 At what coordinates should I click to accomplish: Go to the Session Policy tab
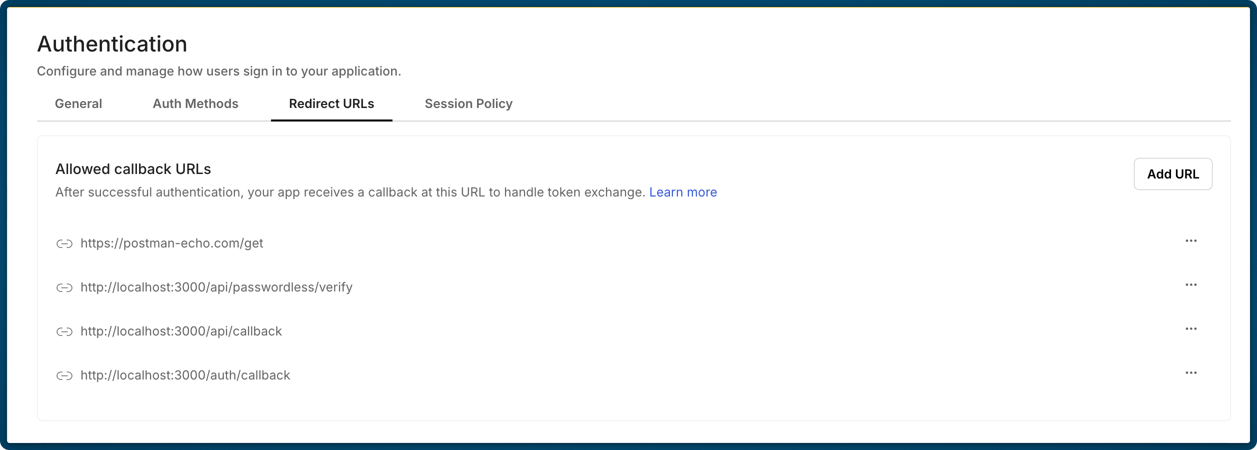click(x=468, y=103)
